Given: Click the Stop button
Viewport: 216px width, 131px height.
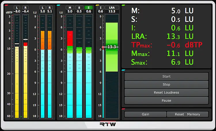Looking at the screenshot, I should point(166,84).
